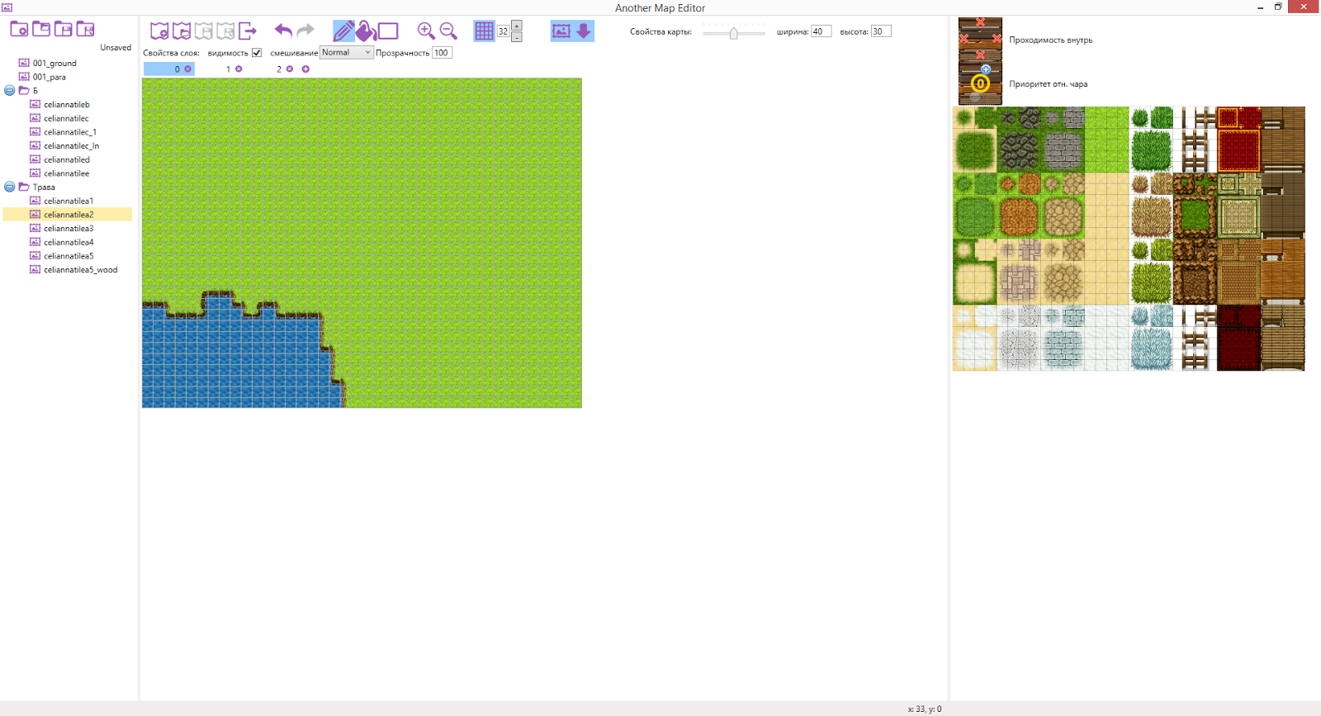Select the celiannatilec_In tileset
This screenshot has height=716, width=1321.
[72, 146]
